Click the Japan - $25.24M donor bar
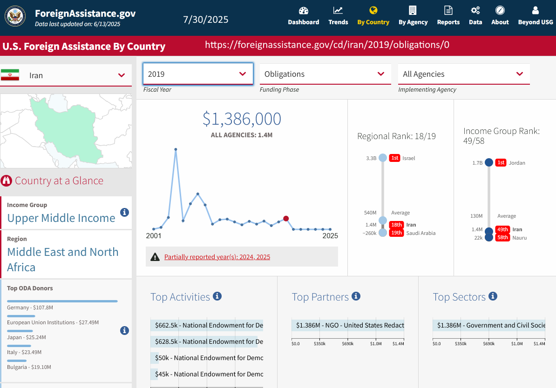 [x=20, y=331]
